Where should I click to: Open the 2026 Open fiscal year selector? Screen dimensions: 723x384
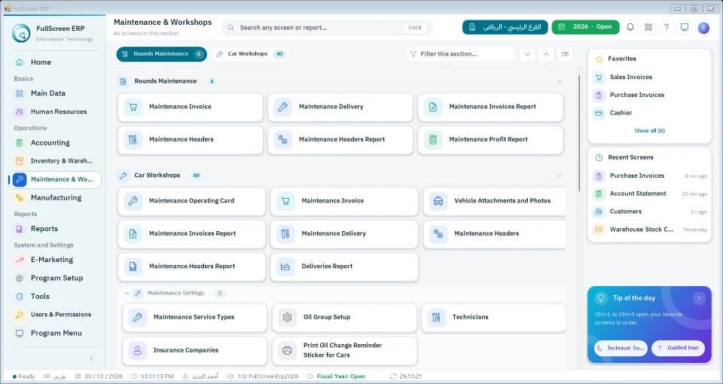click(587, 27)
